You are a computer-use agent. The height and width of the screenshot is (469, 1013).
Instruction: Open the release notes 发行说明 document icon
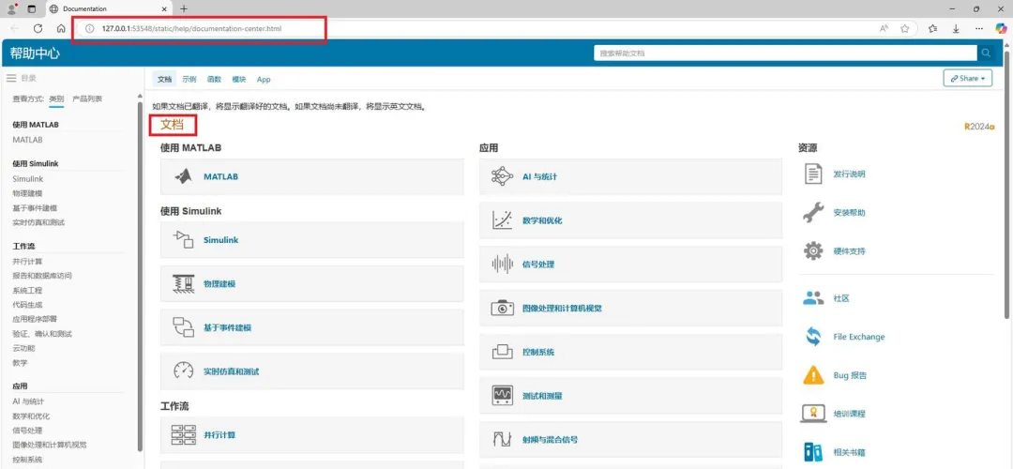tap(813, 174)
